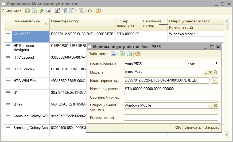Clear the Модель field with the X button

pyautogui.click(x=210, y=72)
